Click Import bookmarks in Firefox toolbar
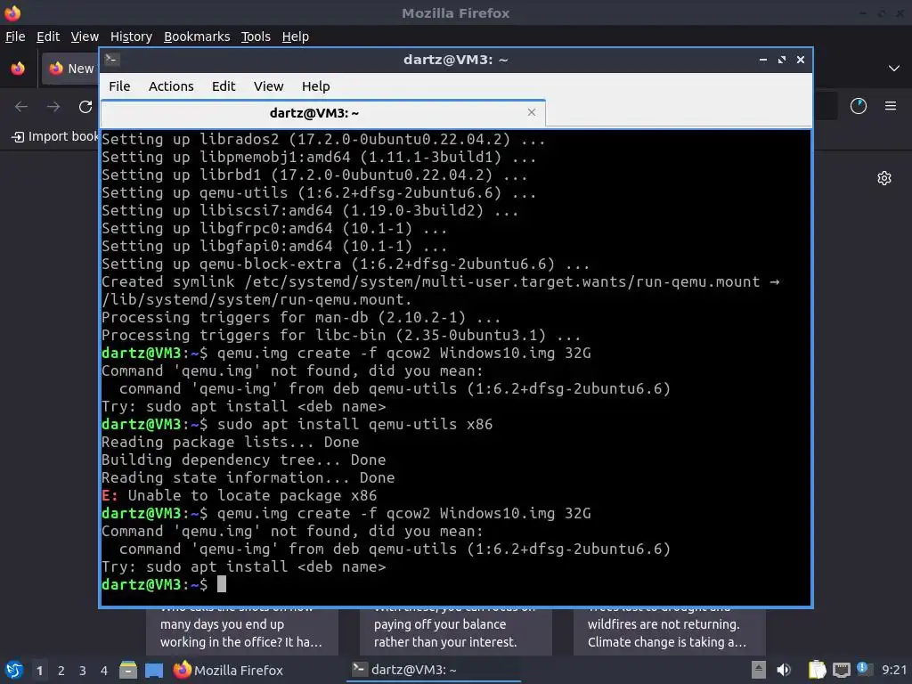Viewport: 912px width, 684px height. click(54, 136)
